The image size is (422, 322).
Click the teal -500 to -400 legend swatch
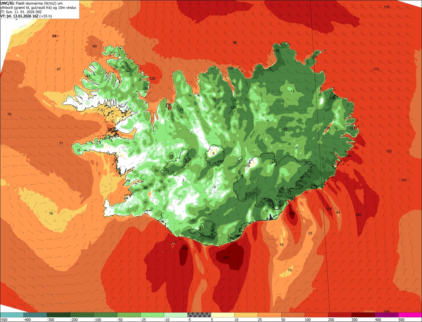[x=12, y=314]
